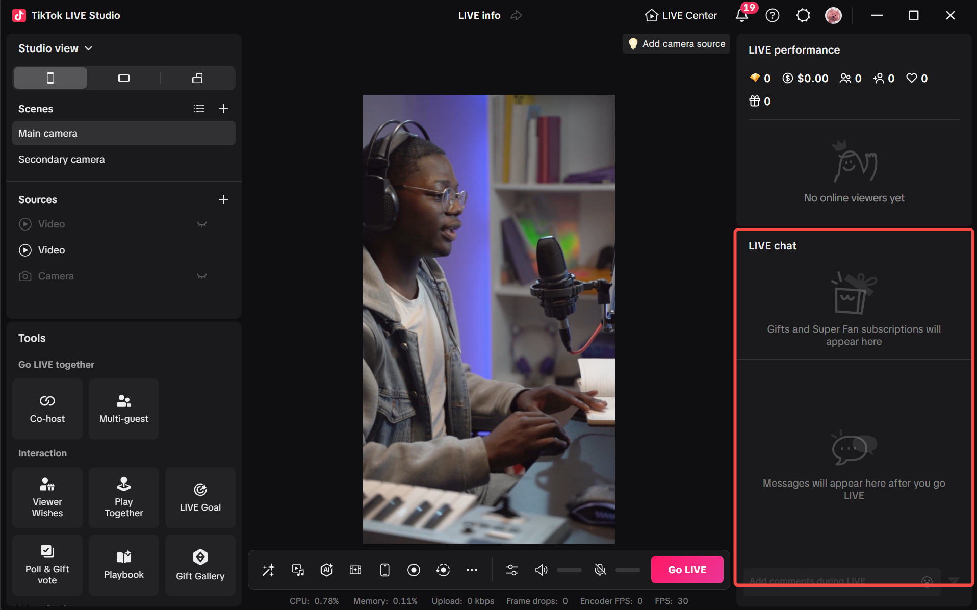Select the Visual enhancement magic wand icon
The image size is (977, 610).
point(268,570)
